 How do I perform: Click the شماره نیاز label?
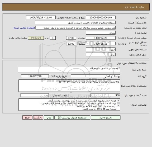141,18
